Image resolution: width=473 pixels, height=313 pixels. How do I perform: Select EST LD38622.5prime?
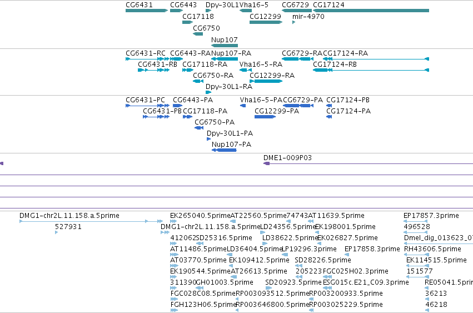290,238
